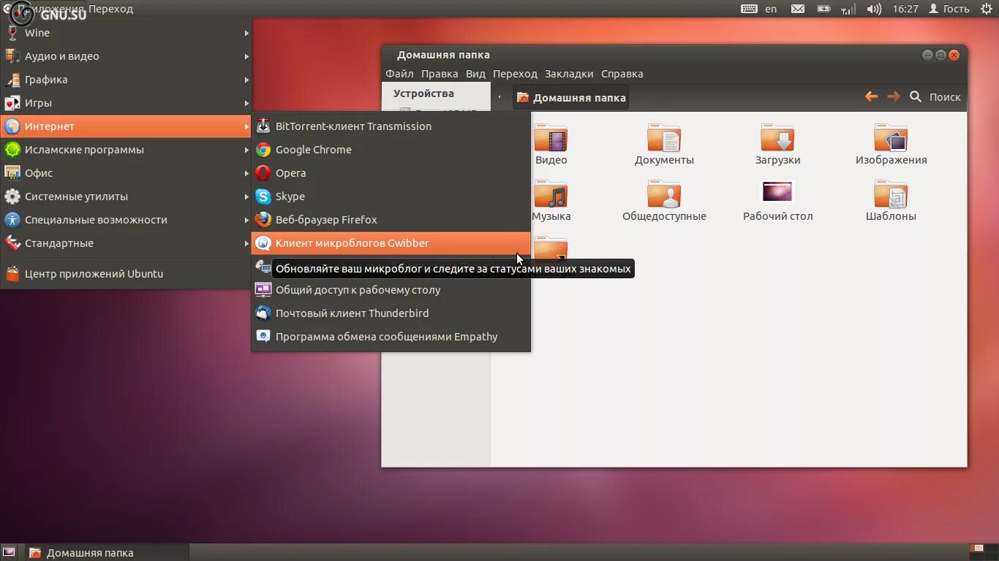Open top panel "Переход" menu
This screenshot has width=999, height=561.
pos(111,9)
